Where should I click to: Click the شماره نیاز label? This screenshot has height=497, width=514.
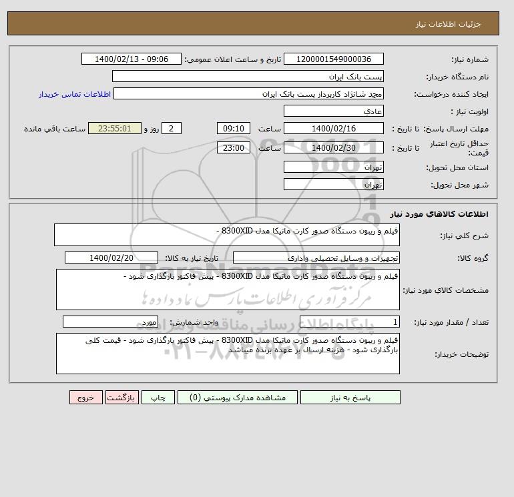(470, 59)
